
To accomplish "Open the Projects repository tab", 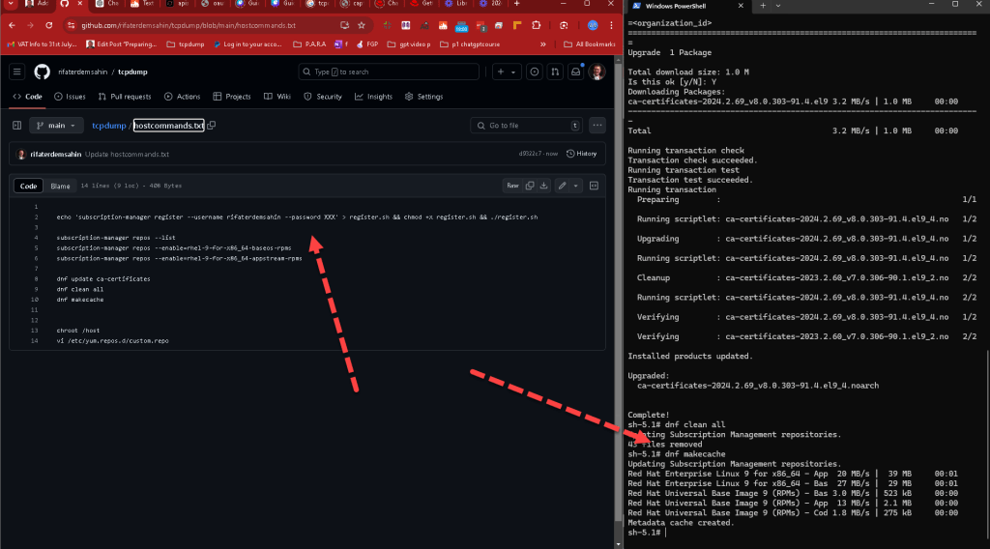I will tap(232, 97).
